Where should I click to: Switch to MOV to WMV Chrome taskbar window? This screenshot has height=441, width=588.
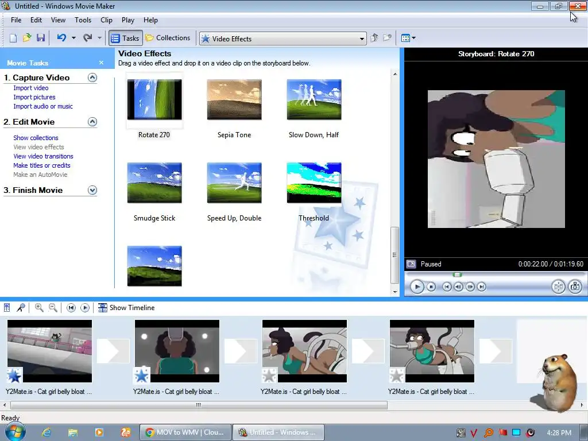185,432
